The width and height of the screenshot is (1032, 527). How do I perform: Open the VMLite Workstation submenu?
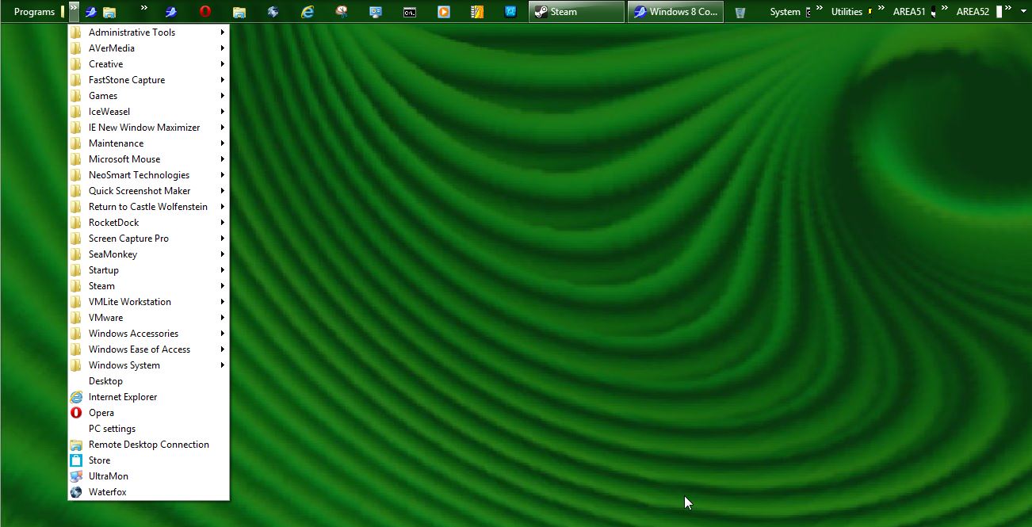point(149,302)
